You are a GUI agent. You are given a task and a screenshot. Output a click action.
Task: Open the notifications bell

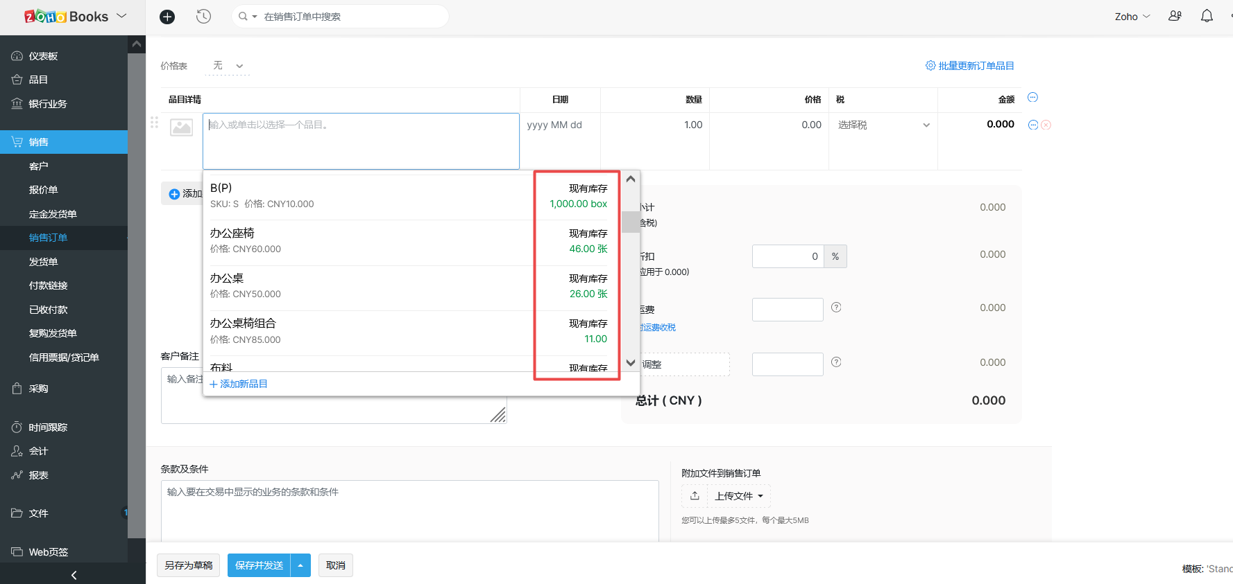(x=1207, y=16)
